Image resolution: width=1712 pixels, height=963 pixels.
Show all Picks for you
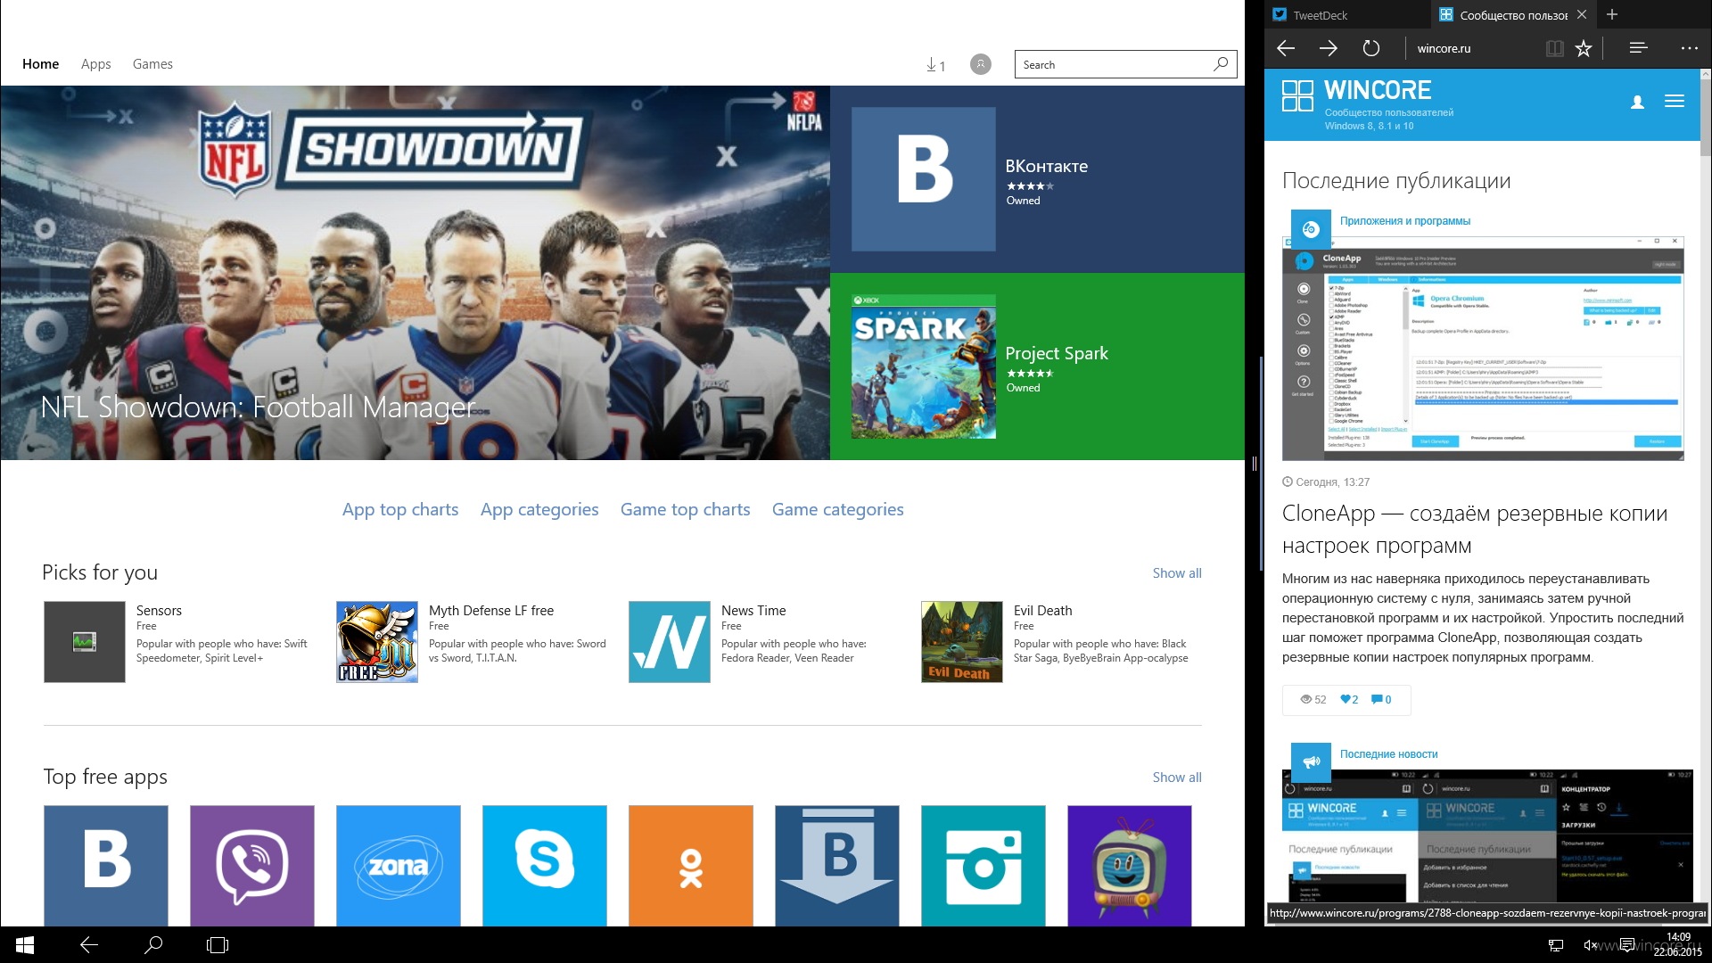pos(1177,573)
